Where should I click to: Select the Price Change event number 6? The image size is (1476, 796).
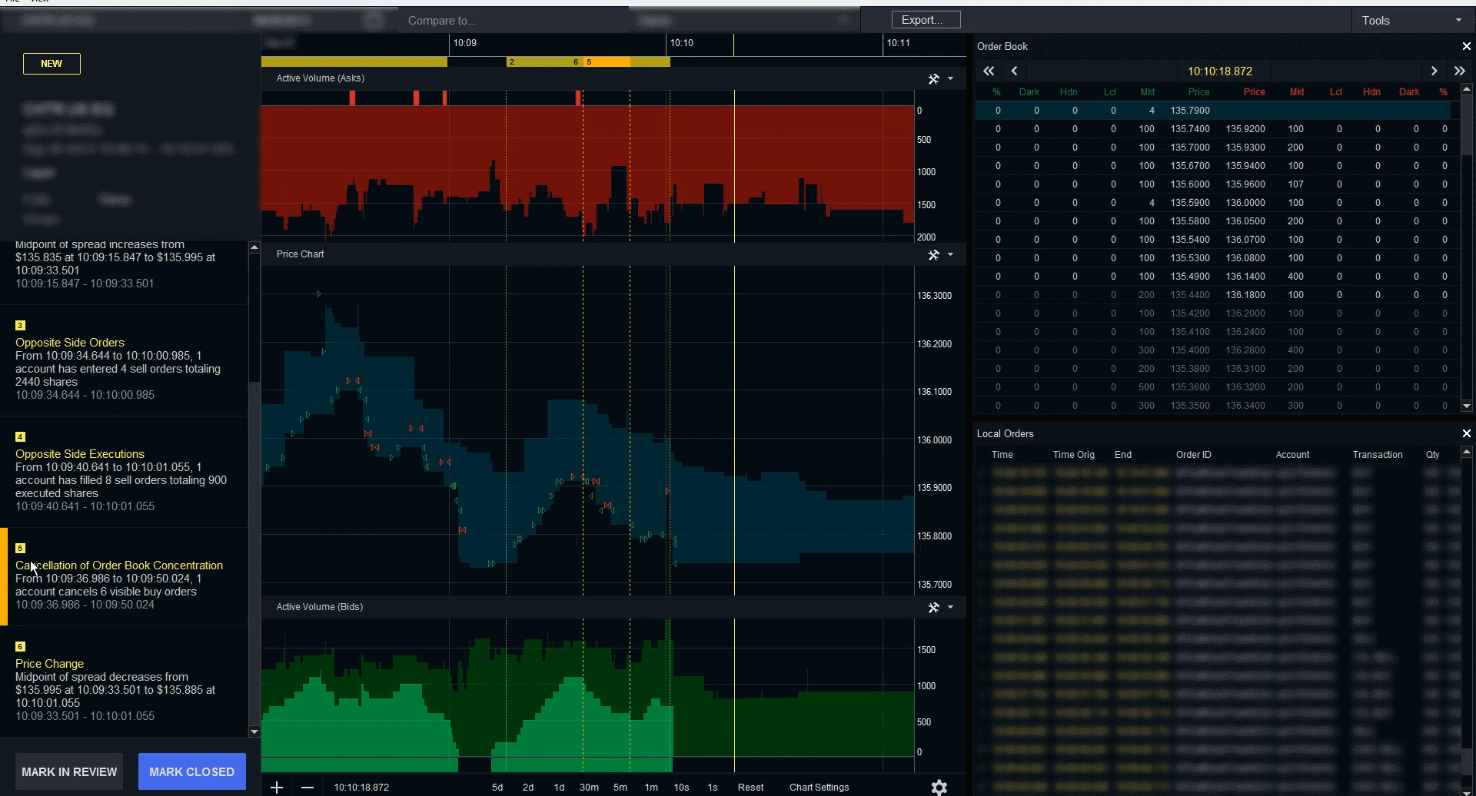[x=124, y=682]
